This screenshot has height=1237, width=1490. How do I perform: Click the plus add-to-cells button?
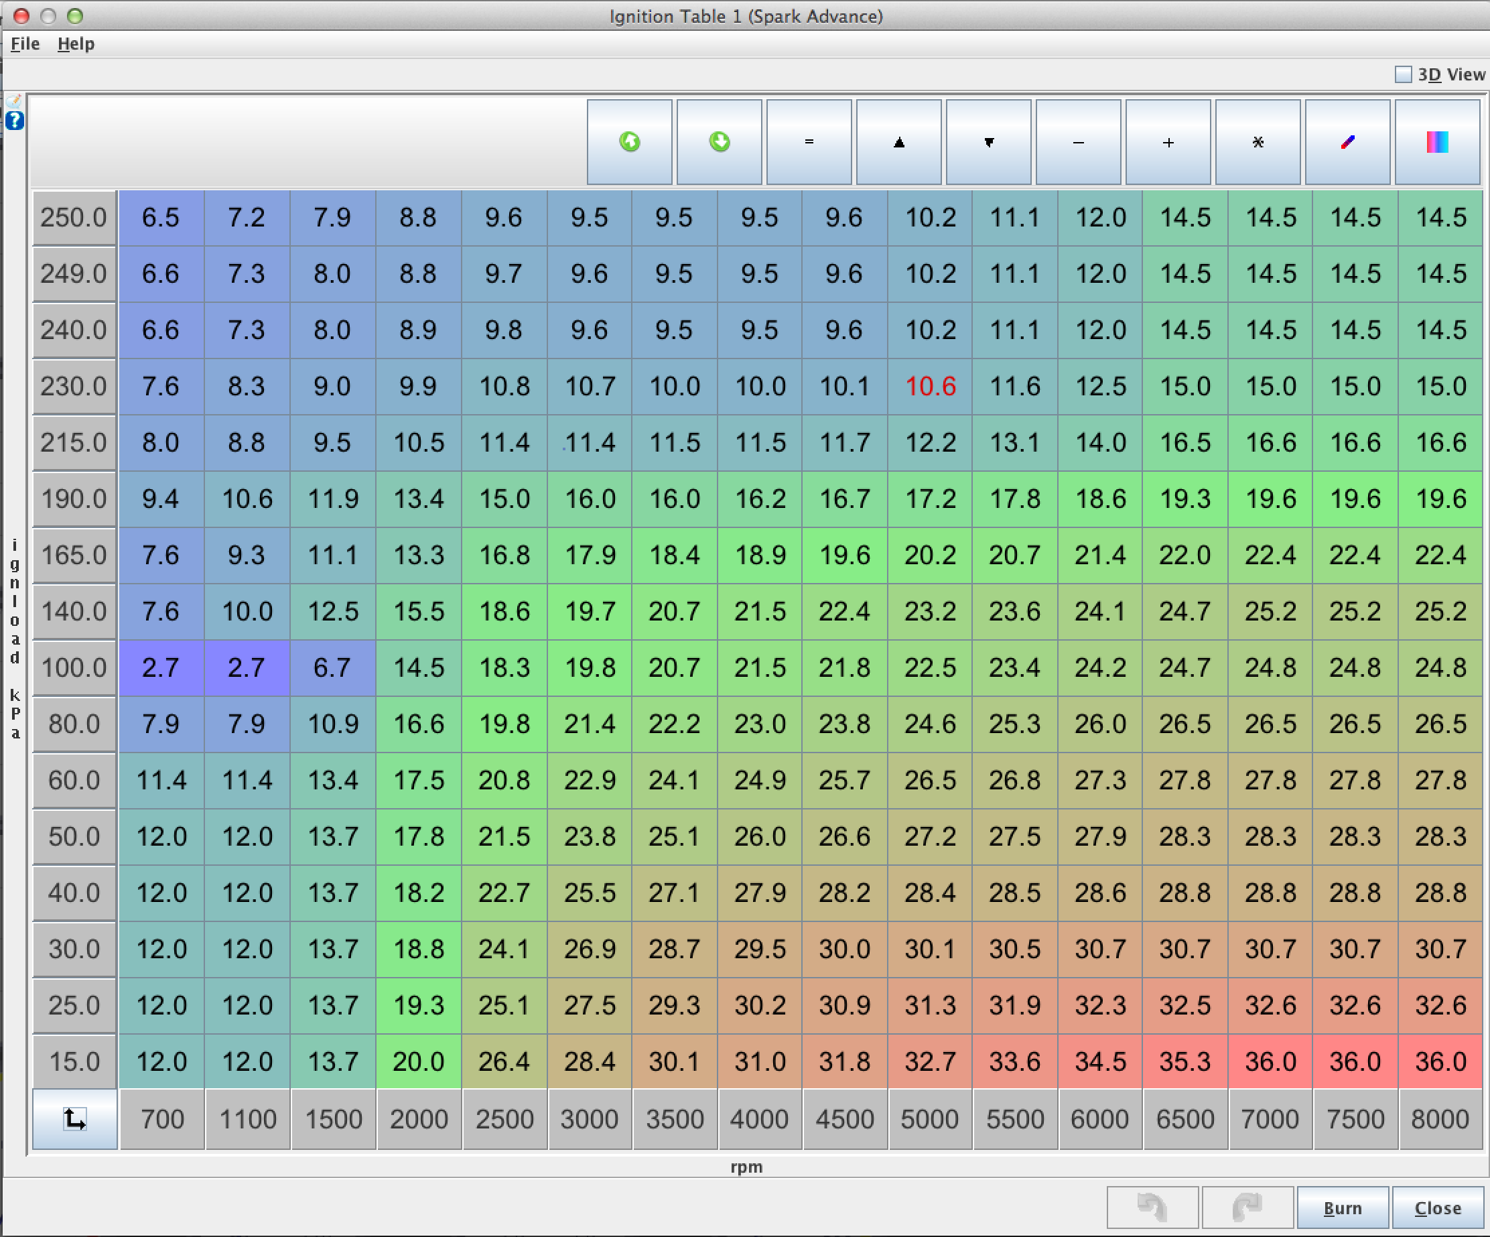click(x=1168, y=142)
